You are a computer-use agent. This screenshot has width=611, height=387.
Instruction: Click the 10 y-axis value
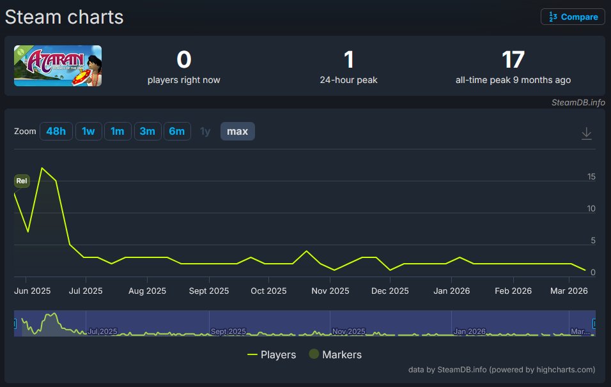[591, 209]
